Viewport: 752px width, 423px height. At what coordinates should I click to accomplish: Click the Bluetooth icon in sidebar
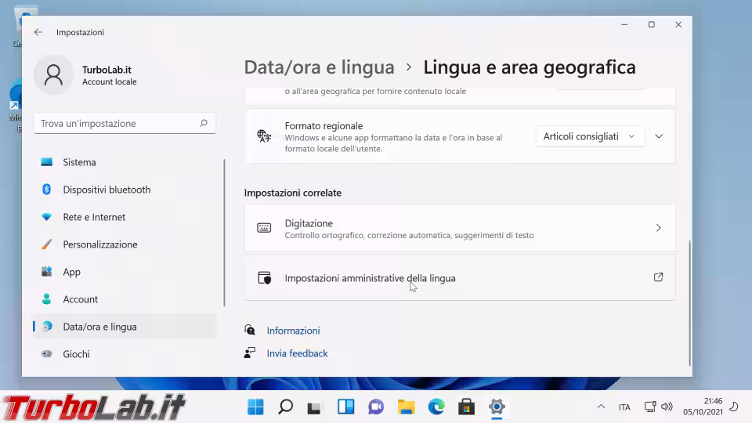tap(46, 190)
